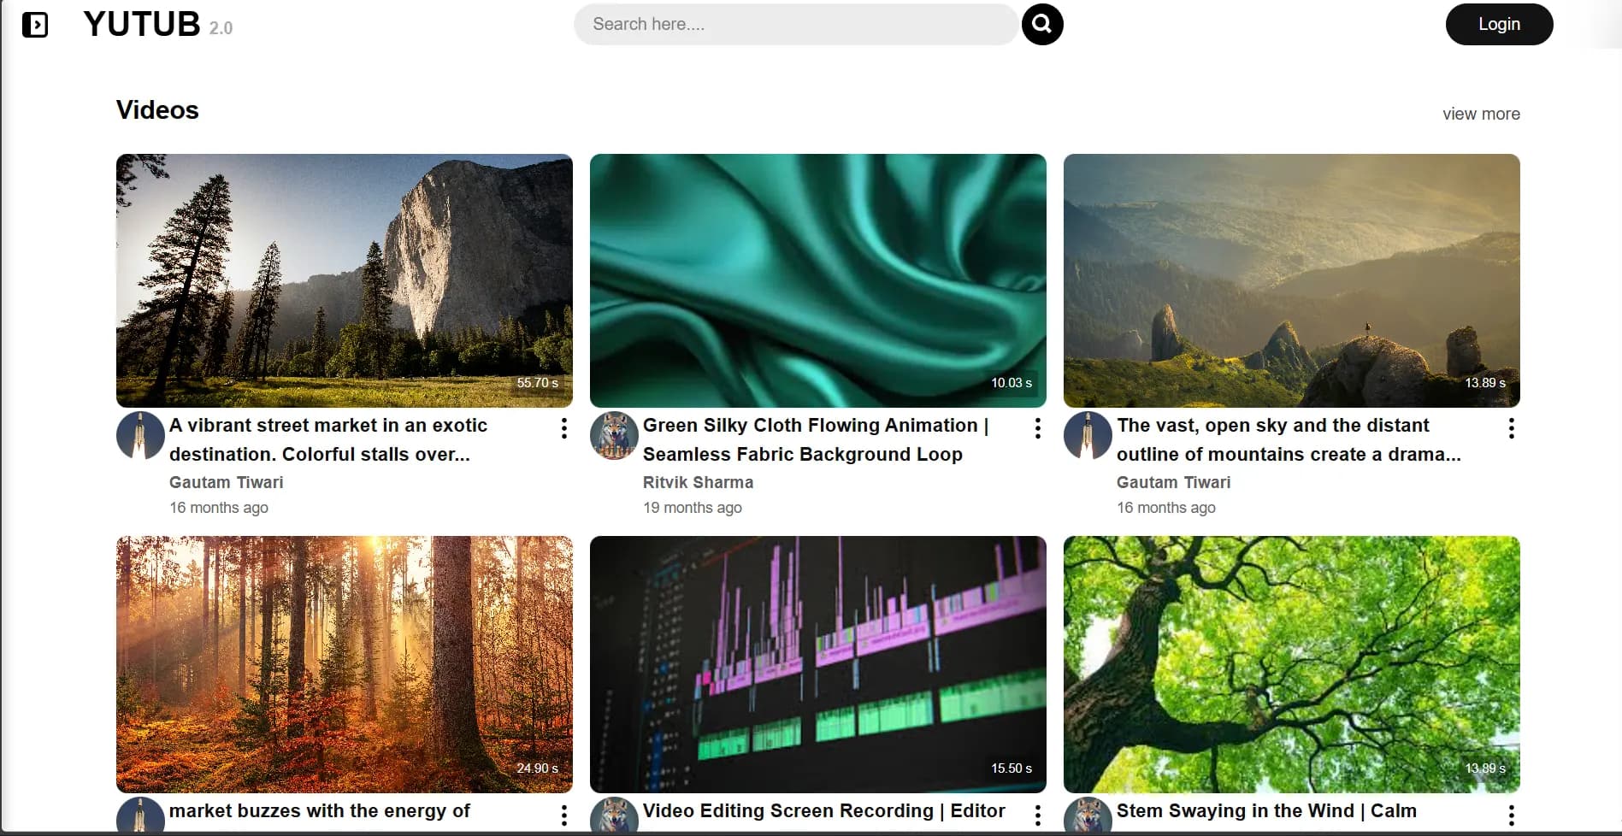Click Gautam Tiwari avatar beside street market video
Image resolution: width=1622 pixels, height=836 pixels.
click(x=140, y=435)
